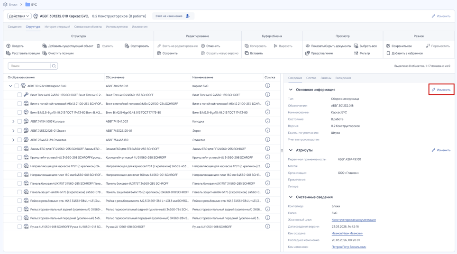Switch to Используется в tab
This screenshot has height=254, width=457.
point(117,27)
